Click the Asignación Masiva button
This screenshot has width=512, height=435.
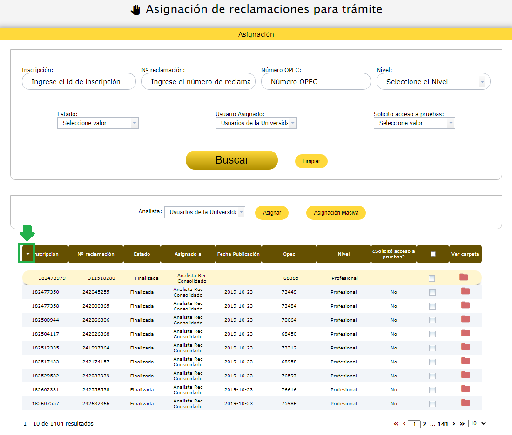336,213
